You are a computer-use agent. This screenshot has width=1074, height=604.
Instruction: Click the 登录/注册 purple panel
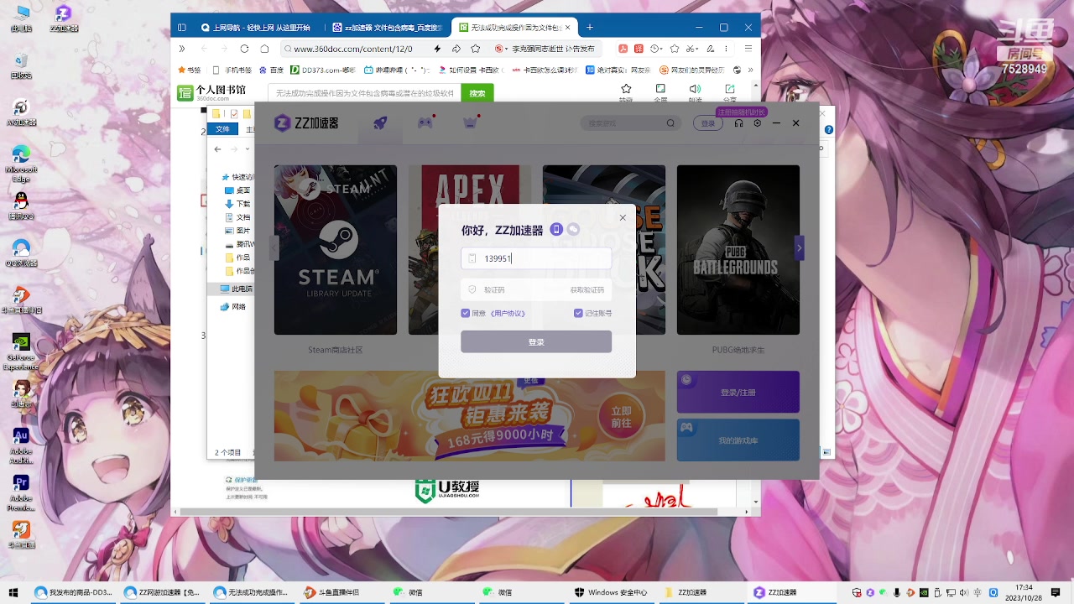click(738, 392)
